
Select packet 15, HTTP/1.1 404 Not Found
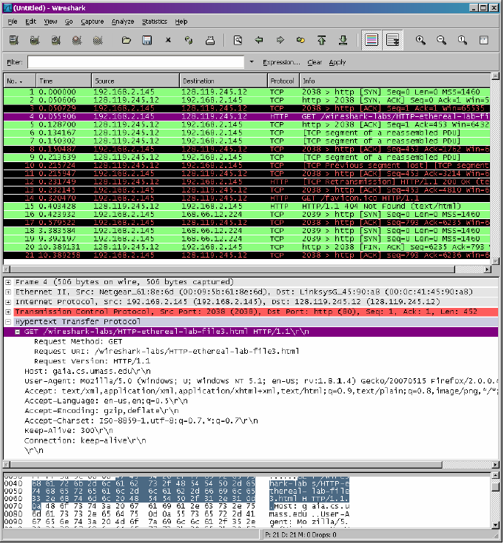pyautogui.click(x=247, y=206)
